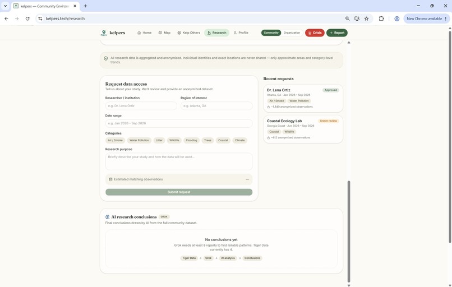
Task: Click the Research purpose text area
Action: click(179, 161)
